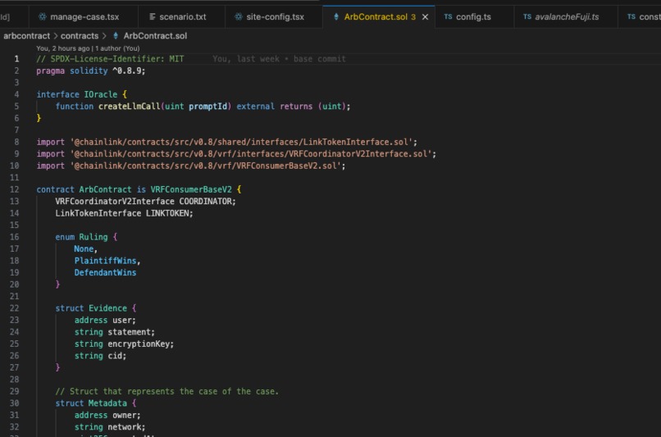Click line number 4 in the gutter
The height and width of the screenshot is (437, 661).
[16, 94]
